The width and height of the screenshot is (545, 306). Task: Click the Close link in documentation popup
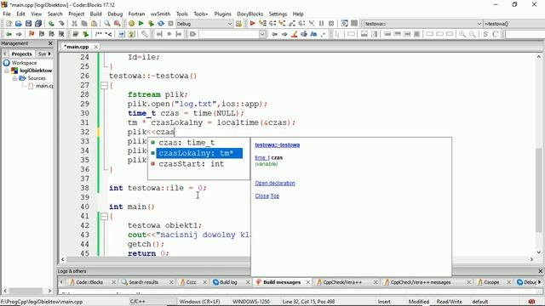click(x=262, y=196)
